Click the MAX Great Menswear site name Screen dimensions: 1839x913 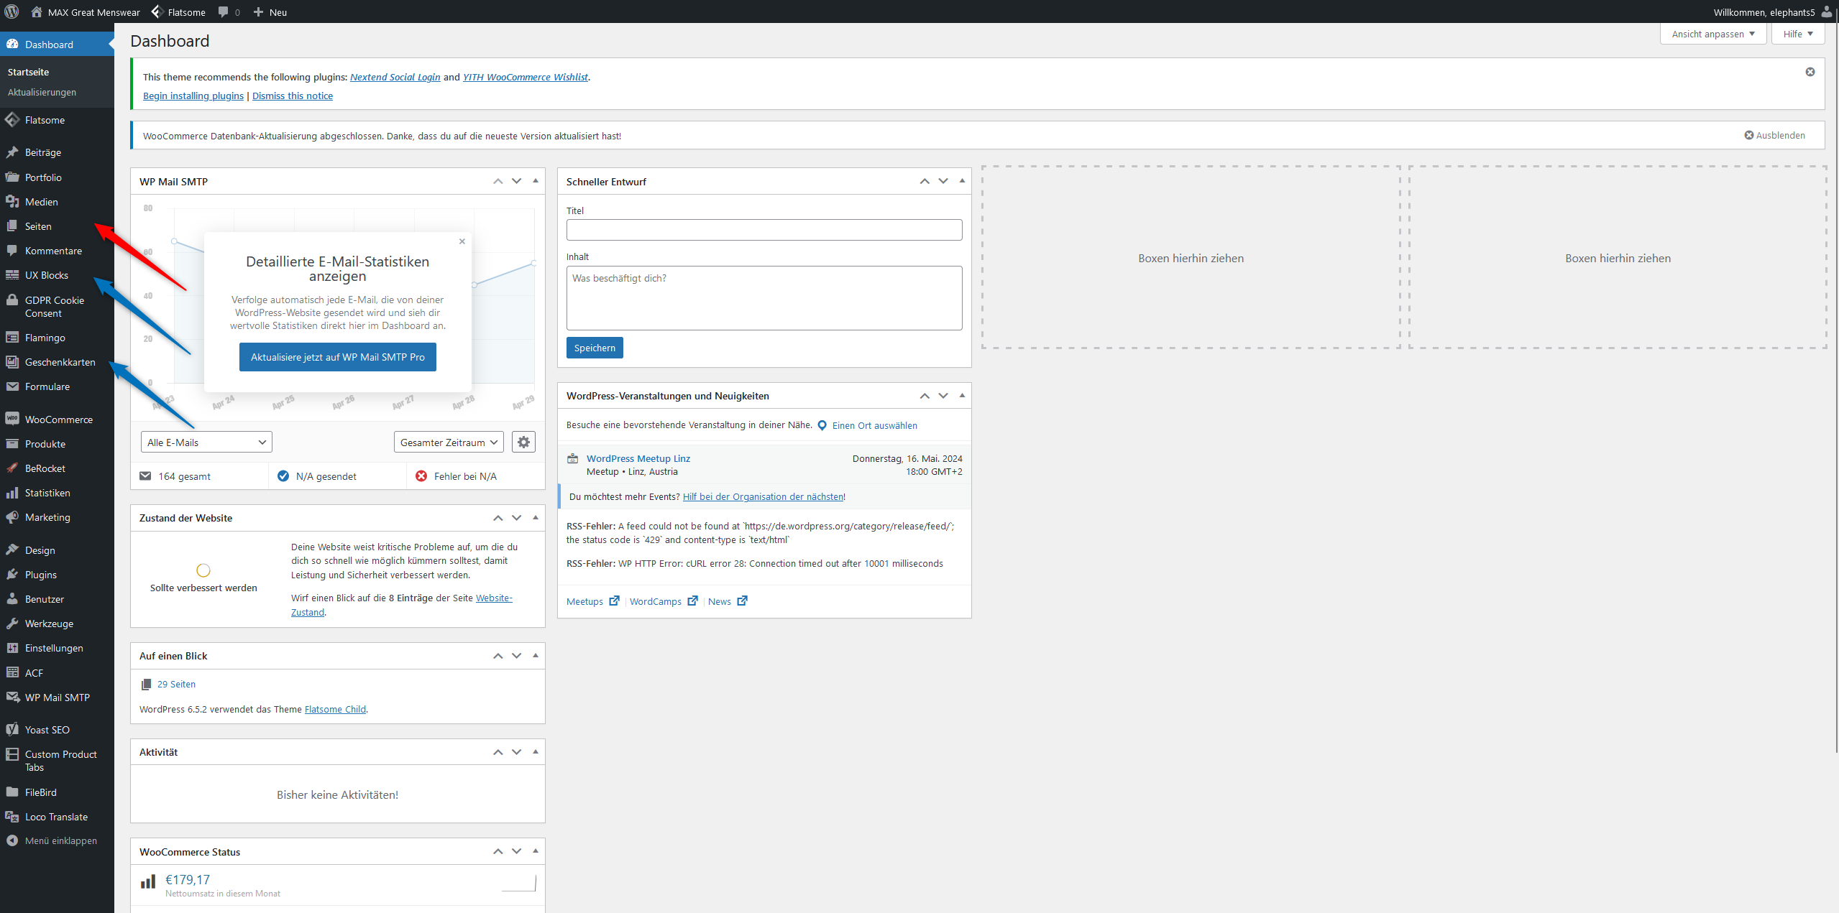[94, 12]
